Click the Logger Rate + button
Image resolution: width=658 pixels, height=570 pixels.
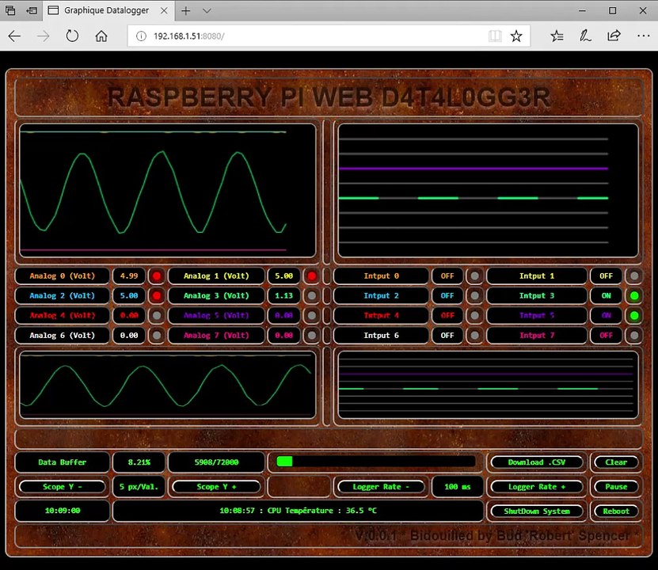(x=537, y=487)
